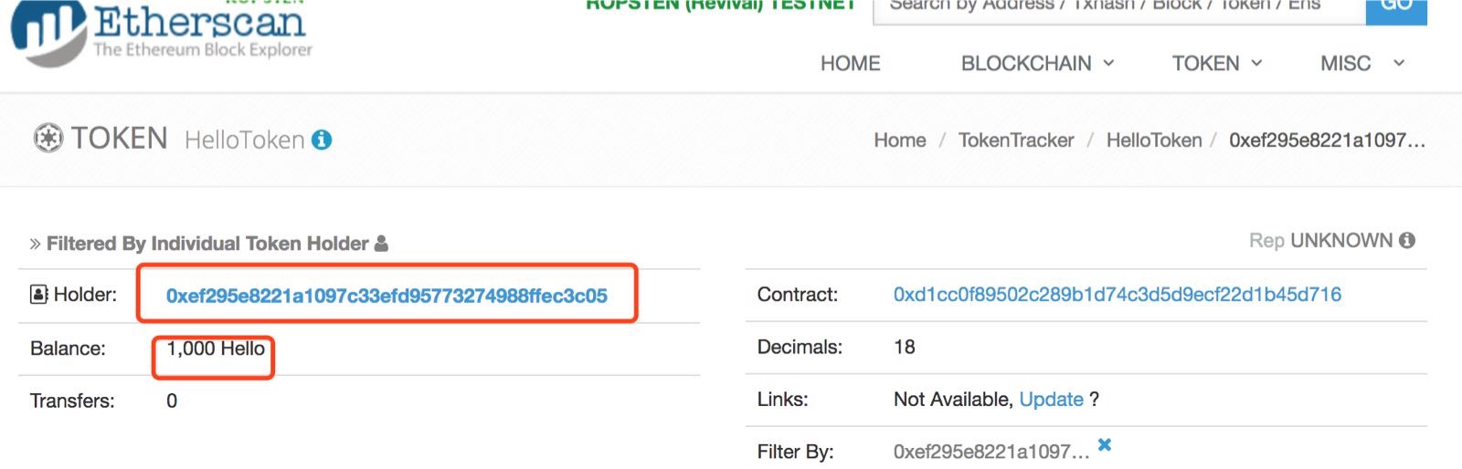The height and width of the screenshot is (469, 1462).
Task: Click the Update link for Links
Action: [x=1051, y=399]
